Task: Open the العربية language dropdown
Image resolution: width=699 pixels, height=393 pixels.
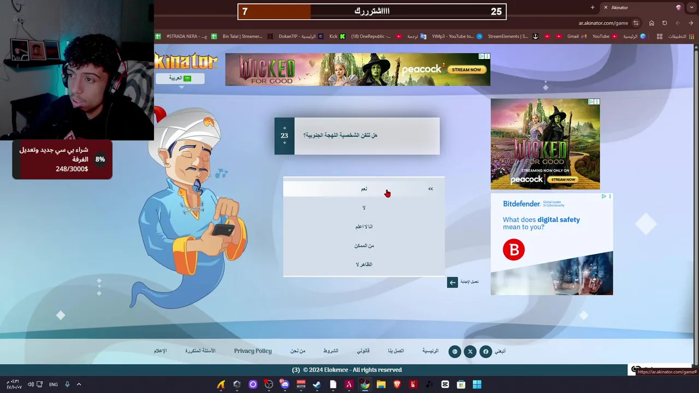Action: tap(180, 78)
